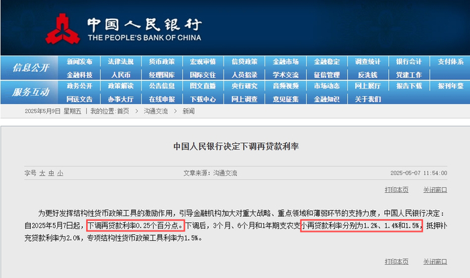Select 中 font size option
Viewport: 470px width, 278px height.
[51, 173]
